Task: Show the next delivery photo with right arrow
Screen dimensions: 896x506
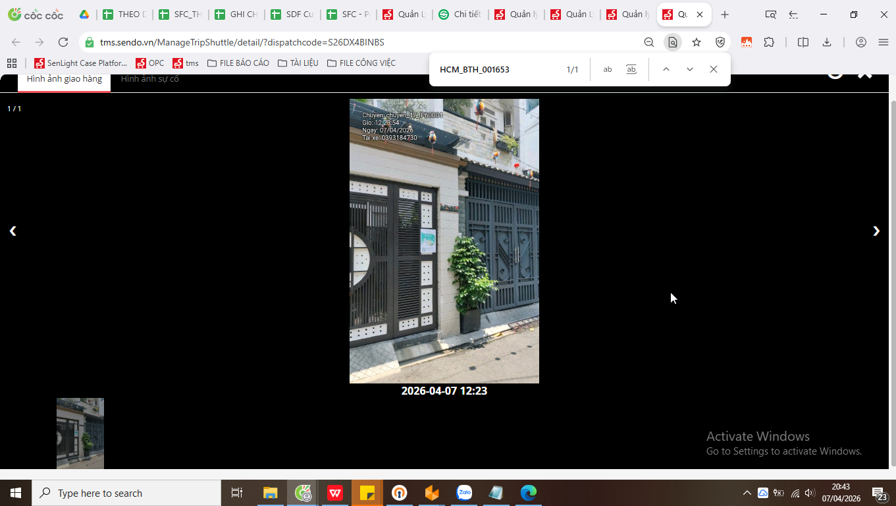Action: (x=876, y=231)
